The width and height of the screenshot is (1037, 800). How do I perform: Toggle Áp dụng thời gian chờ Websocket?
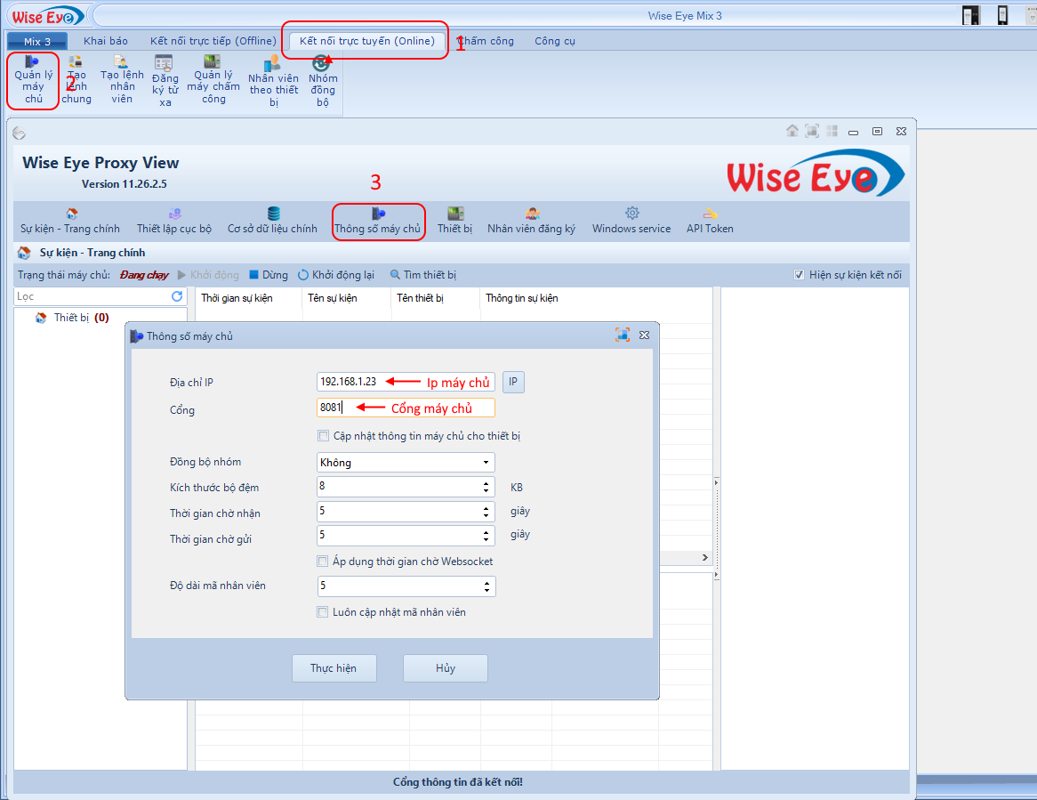324,562
